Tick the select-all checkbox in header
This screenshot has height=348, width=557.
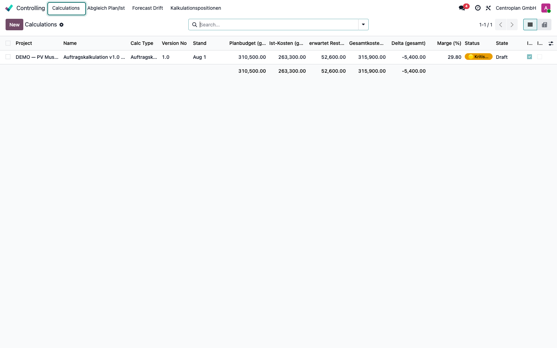pos(8,43)
